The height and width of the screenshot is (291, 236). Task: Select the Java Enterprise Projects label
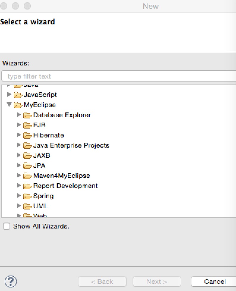click(x=71, y=145)
